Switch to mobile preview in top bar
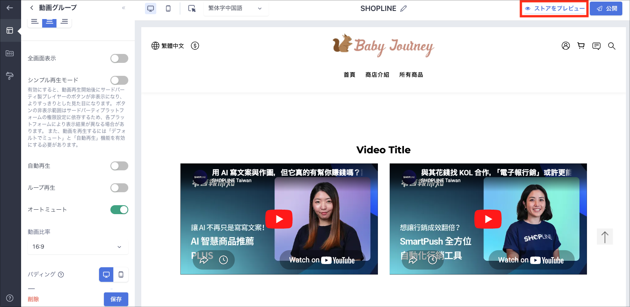The height and width of the screenshot is (307, 630). tap(168, 8)
